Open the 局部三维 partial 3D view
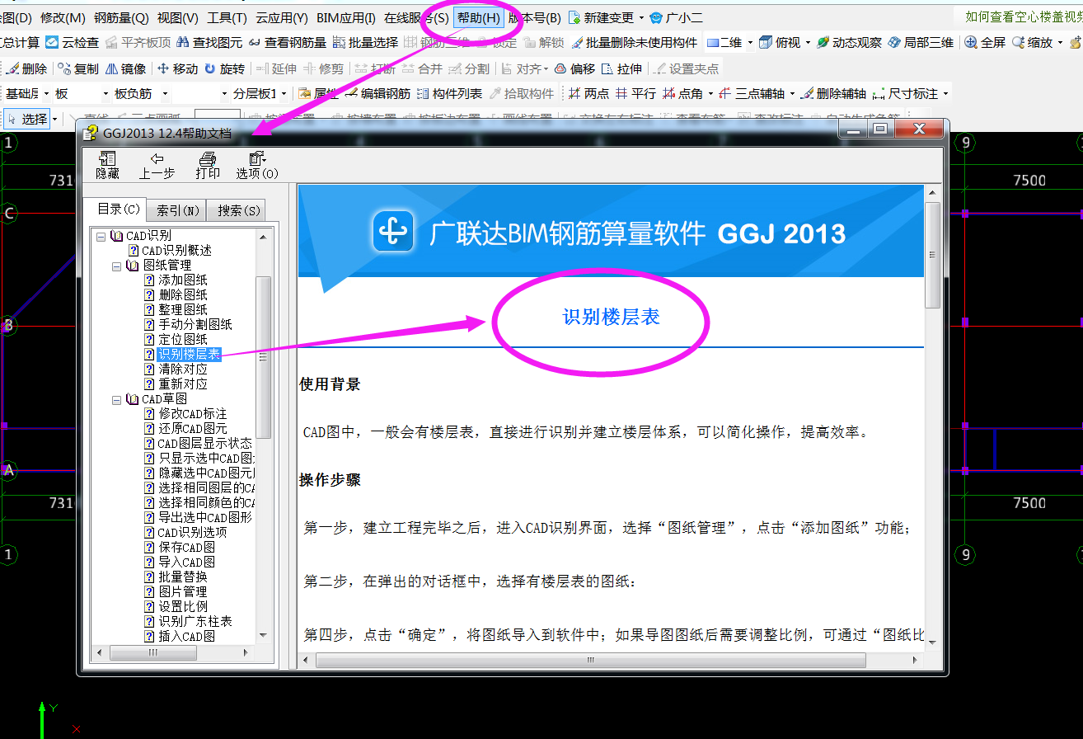 pyautogui.click(x=921, y=43)
